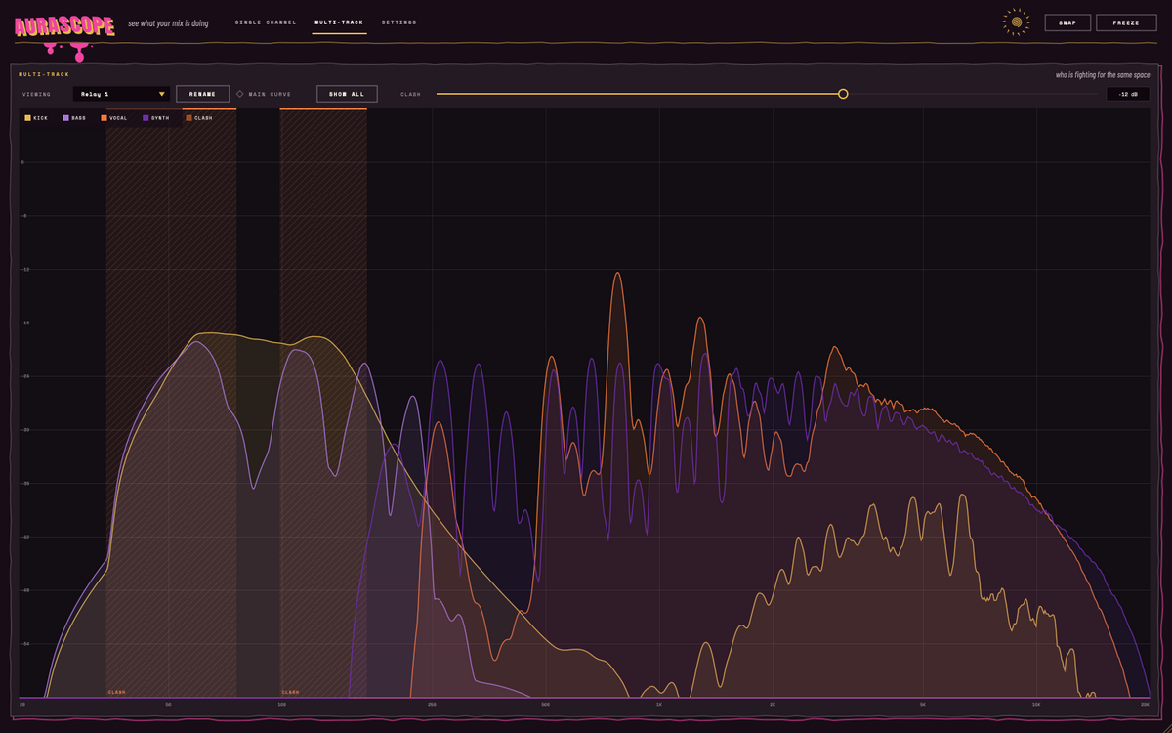Screen dimensions: 1172x733
Task: Click the Multi-Track panel heading
Action: click(x=44, y=74)
